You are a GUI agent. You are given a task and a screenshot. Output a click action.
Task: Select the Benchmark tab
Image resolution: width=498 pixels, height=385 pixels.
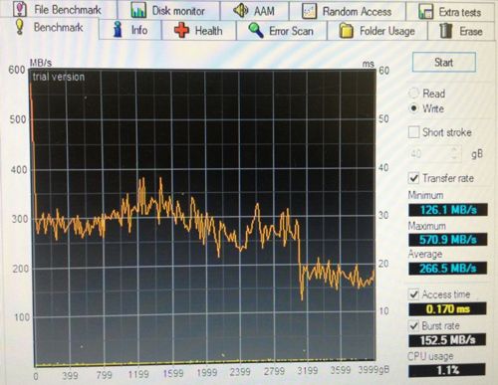pos(50,27)
